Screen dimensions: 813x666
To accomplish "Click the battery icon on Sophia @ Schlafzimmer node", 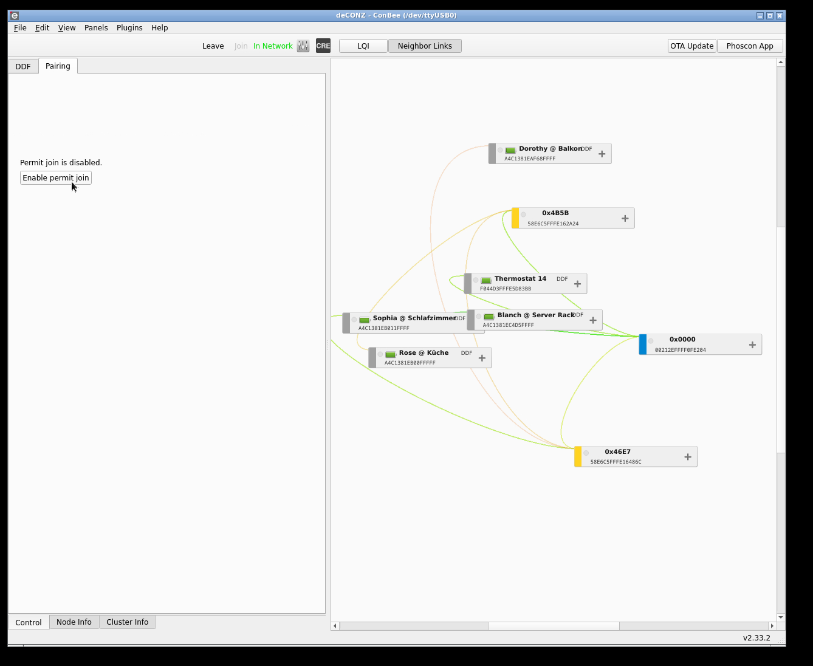I will pos(365,320).
